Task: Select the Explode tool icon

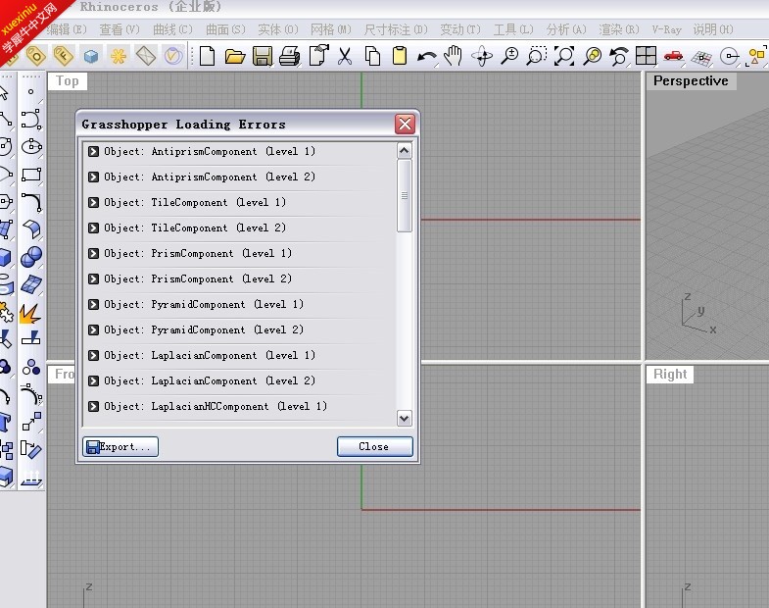Action: pos(30,313)
